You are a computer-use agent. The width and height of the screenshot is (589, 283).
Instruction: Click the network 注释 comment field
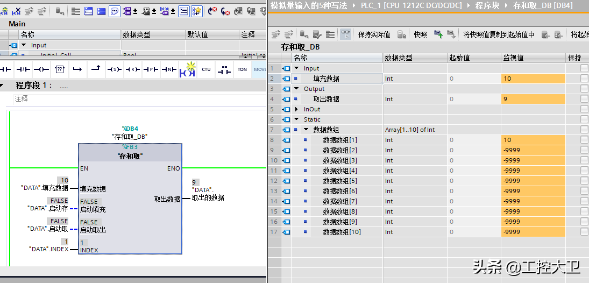point(139,99)
